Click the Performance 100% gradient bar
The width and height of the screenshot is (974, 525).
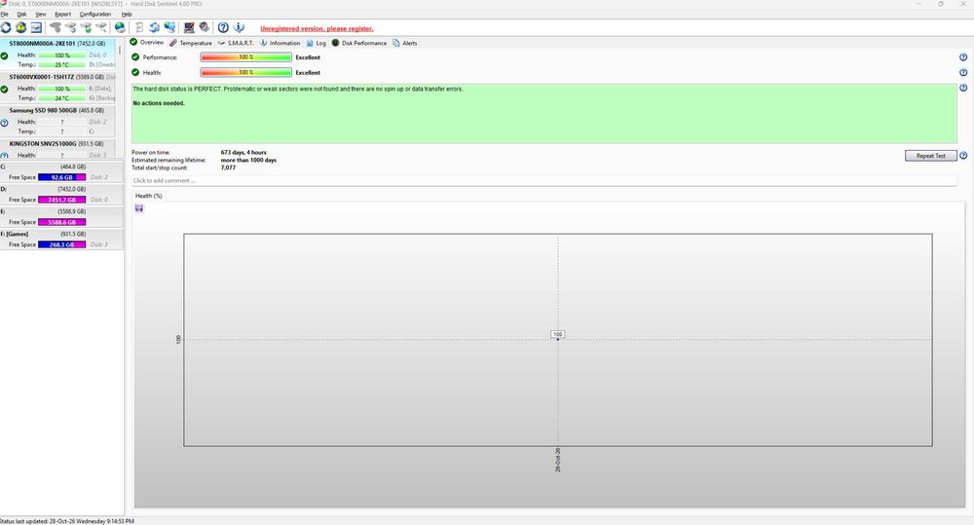point(246,57)
